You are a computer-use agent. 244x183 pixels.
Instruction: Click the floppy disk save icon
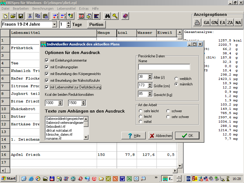pyautogui.click(x=21, y=16)
